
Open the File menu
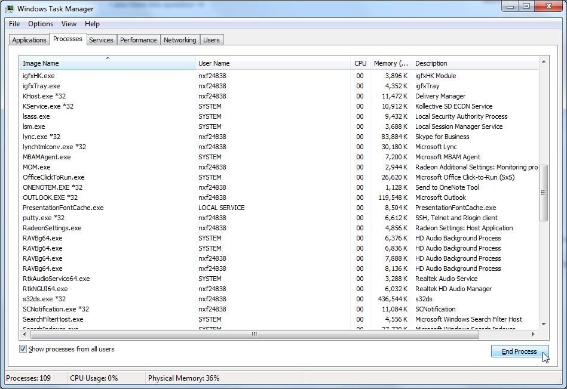(x=14, y=24)
